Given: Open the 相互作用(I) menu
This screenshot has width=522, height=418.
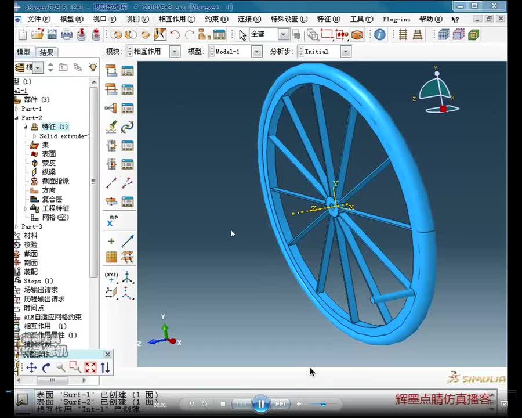Looking at the screenshot, I should [x=177, y=19].
